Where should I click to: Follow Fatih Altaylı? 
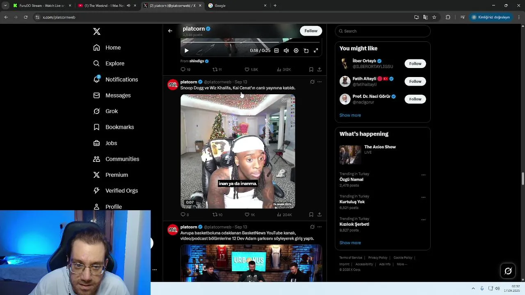coord(415,81)
